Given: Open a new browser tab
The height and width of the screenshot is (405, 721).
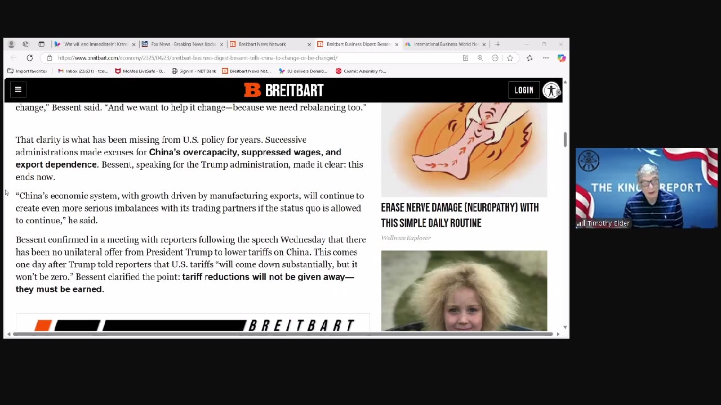Looking at the screenshot, I should [497, 44].
